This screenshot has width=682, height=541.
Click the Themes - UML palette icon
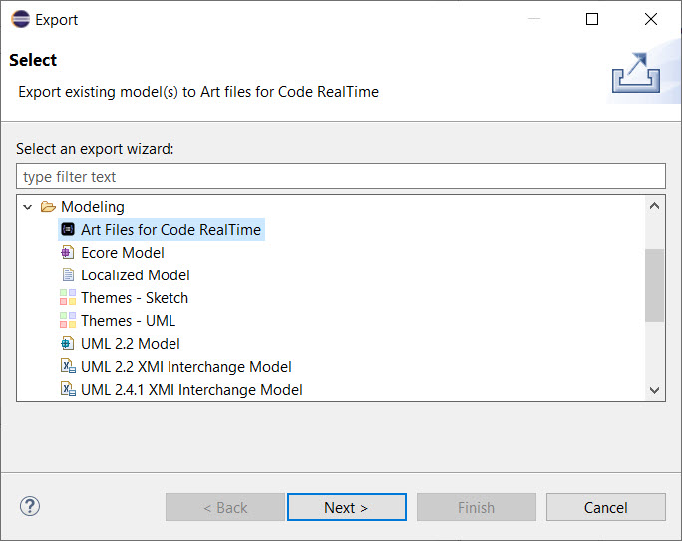pos(68,321)
